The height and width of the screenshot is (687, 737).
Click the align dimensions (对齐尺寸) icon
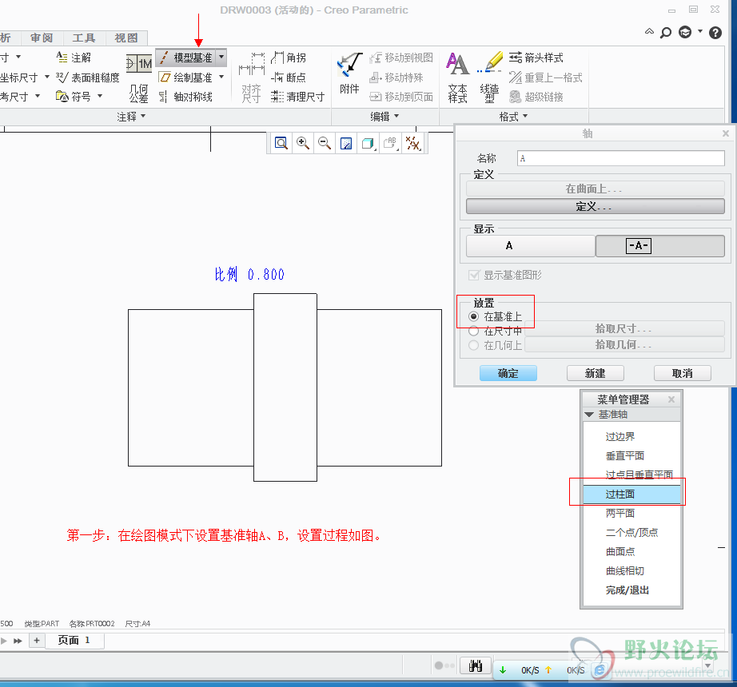click(x=252, y=78)
